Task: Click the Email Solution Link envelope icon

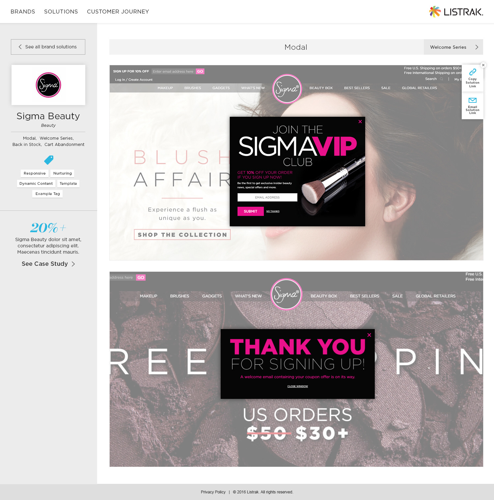Action: point(473,100)
